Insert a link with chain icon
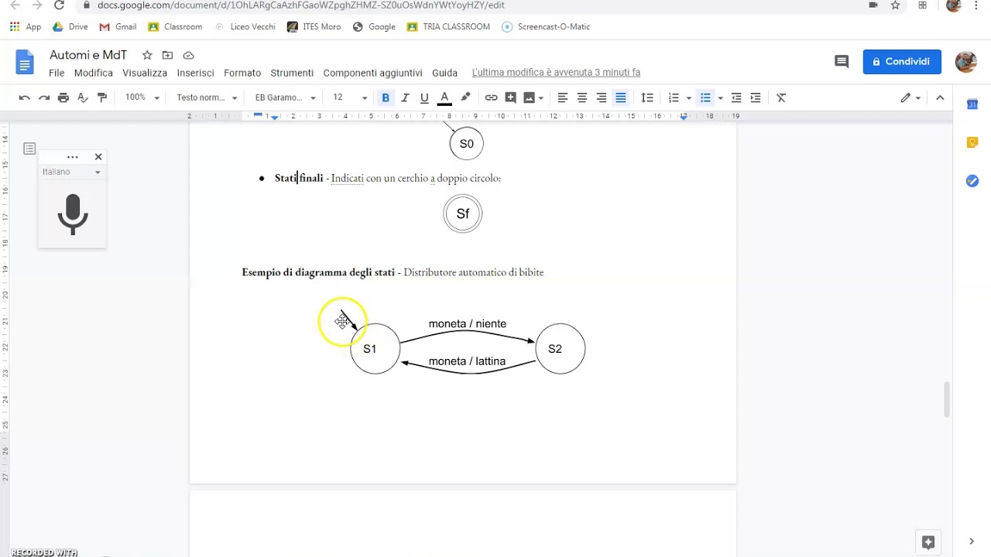Screen dimensions: 991x557 [491, 97]
